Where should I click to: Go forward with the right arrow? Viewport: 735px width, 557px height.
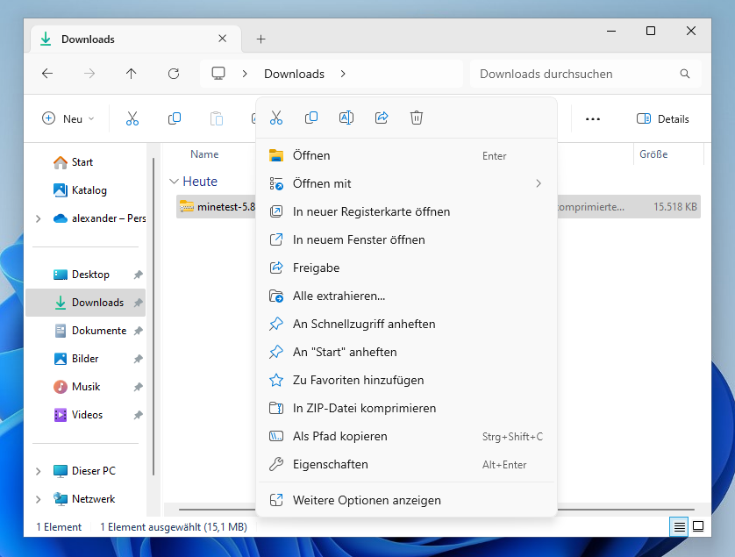pyautogui.click(x=89, y=74)
